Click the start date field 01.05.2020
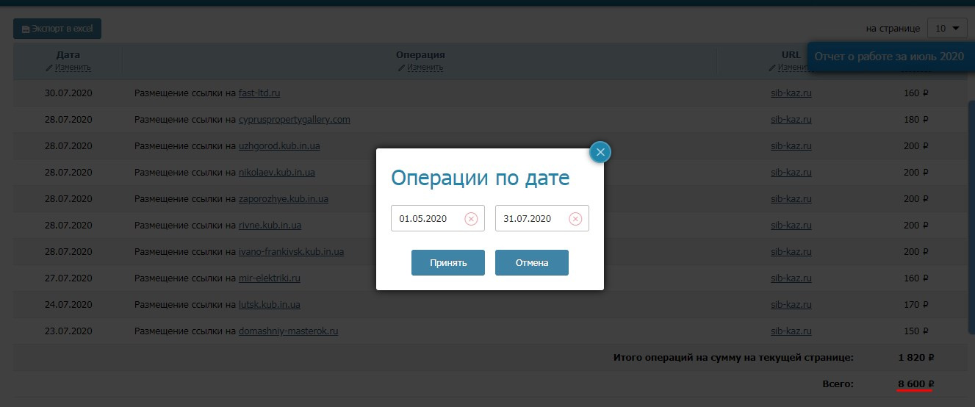 437,218
